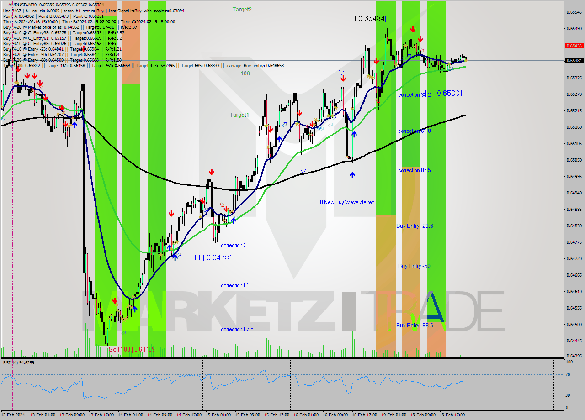Click the 'I I I 0.64781' wave label
Image resolution: width=585 pixels, height=420 pixels.
point(213,257)
